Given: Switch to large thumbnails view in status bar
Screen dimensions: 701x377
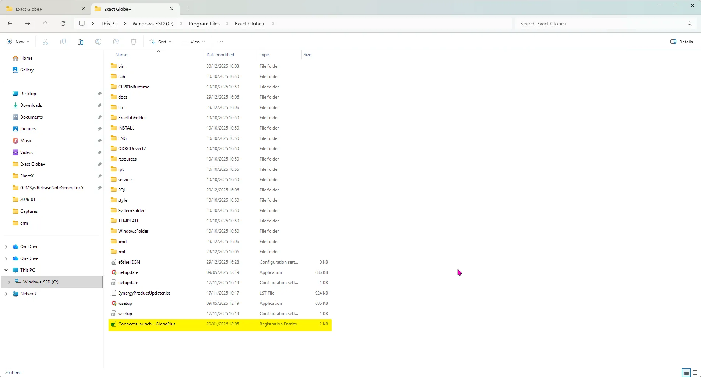Looking at the screenshot, I should (695, 373).
